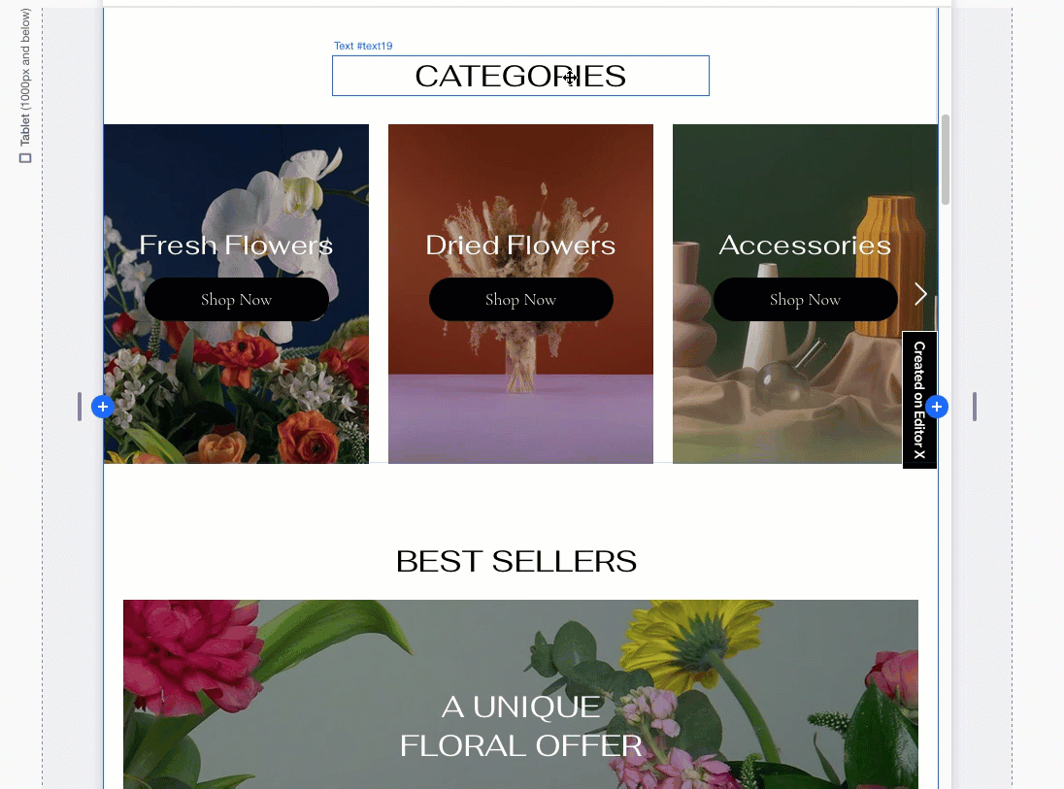Click the right vertical resize handle
Viewport: 1064px width, 789px height.
pos(975,407)
